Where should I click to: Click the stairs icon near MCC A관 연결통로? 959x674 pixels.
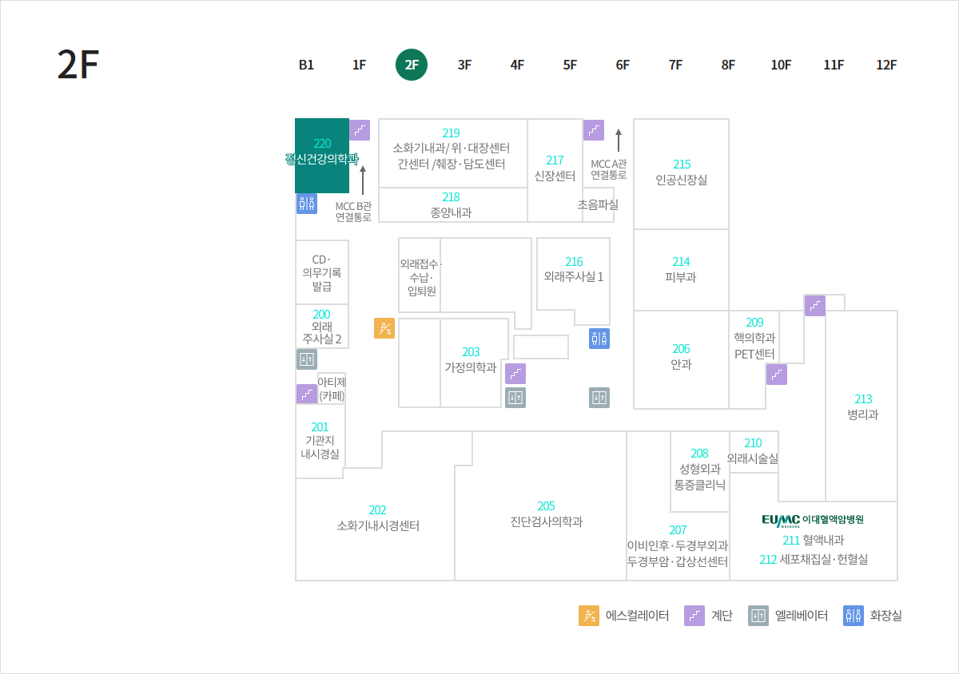594,130
